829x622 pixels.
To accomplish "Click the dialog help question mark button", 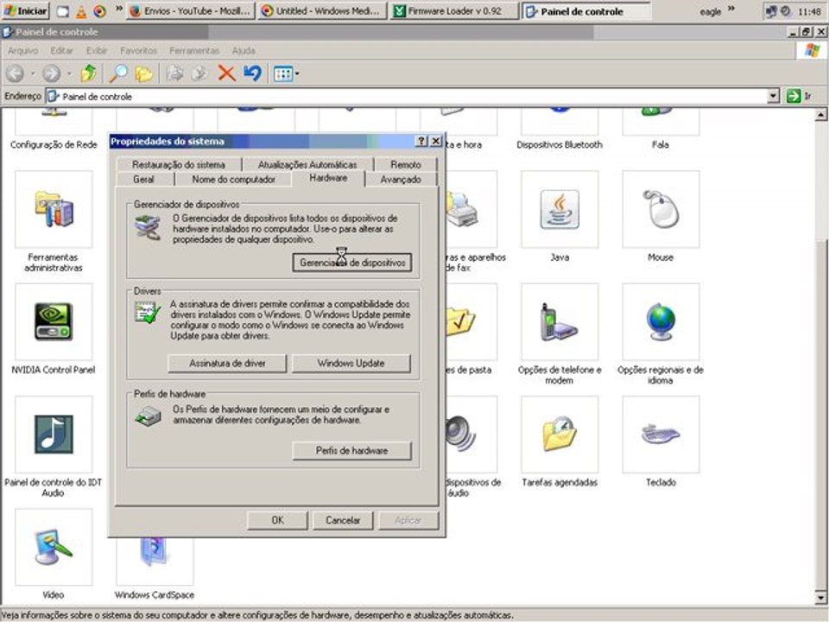I will 421,141.
